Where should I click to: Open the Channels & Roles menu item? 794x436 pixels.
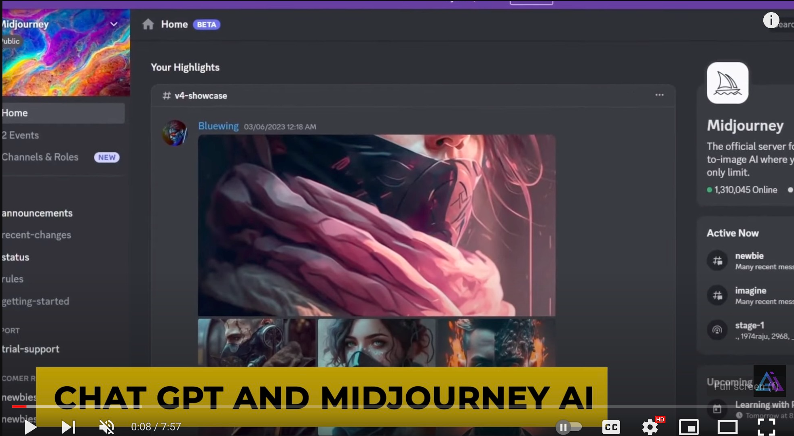pyautogui.click(x=40, y=157)
